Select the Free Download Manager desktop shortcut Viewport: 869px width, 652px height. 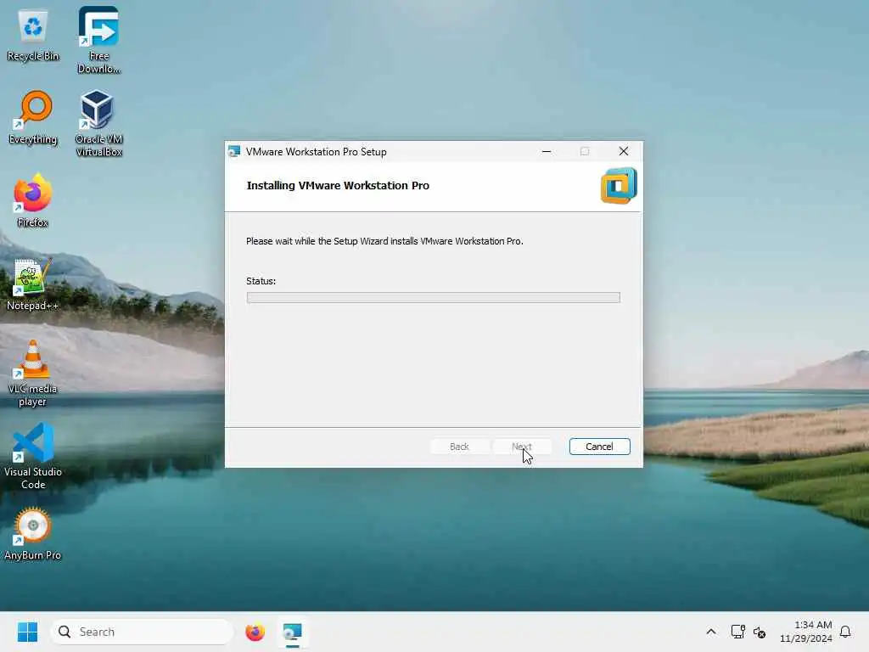click(98, 40)
